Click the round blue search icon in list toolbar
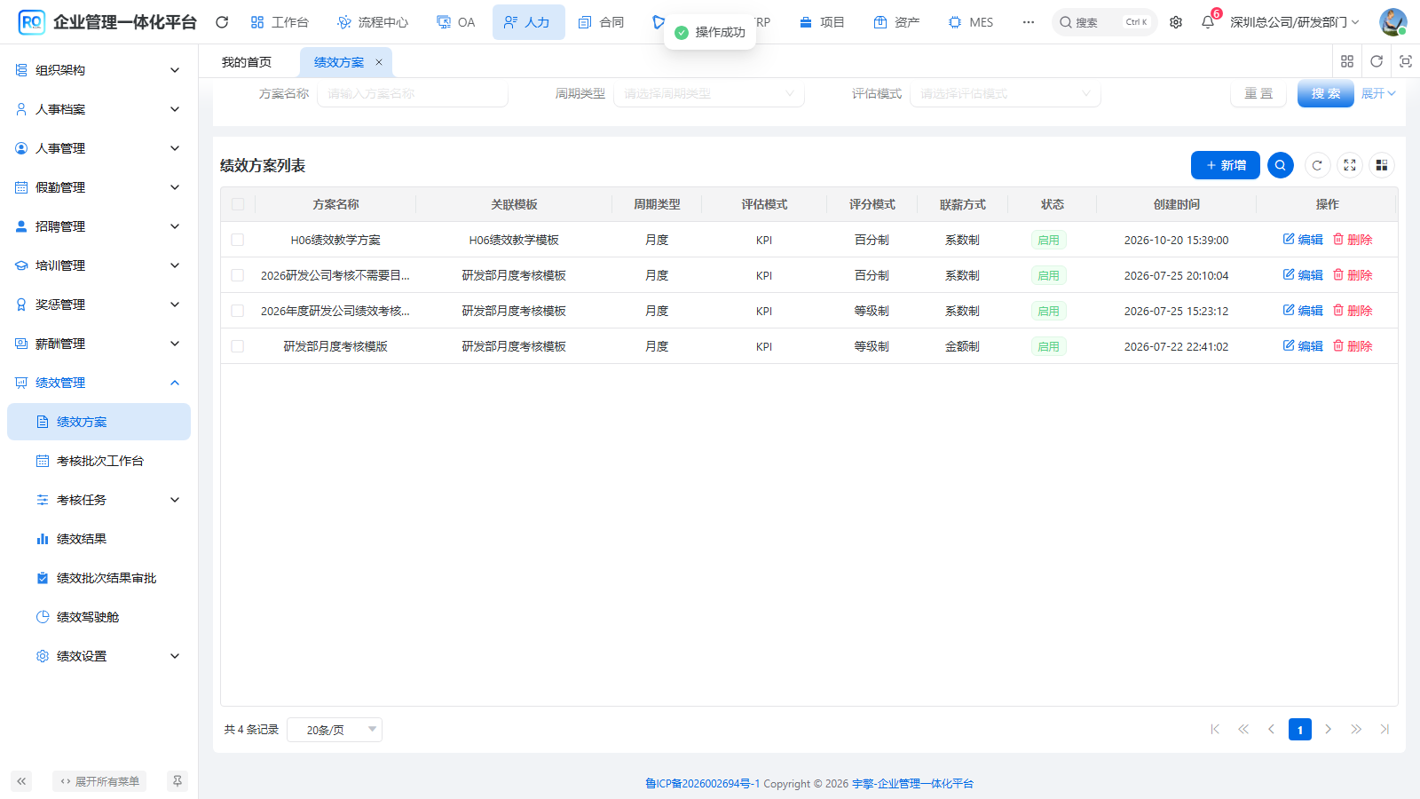 tap(1281, 165)
